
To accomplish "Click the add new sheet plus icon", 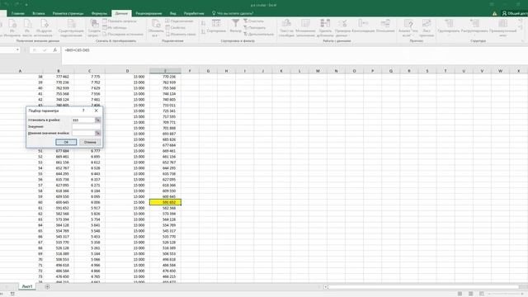I will coord(47,287).
